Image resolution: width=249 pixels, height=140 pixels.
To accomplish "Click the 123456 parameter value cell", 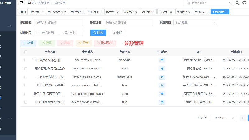I will (125, 68).
